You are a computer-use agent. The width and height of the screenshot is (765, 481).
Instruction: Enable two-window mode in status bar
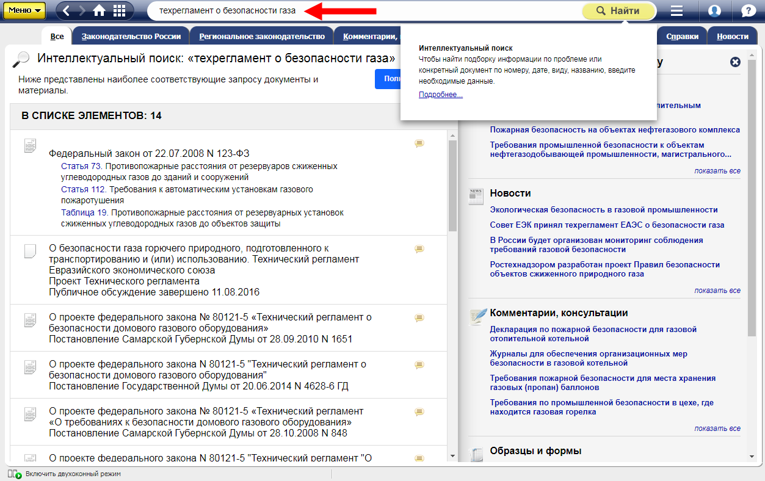tap(72, 474)
